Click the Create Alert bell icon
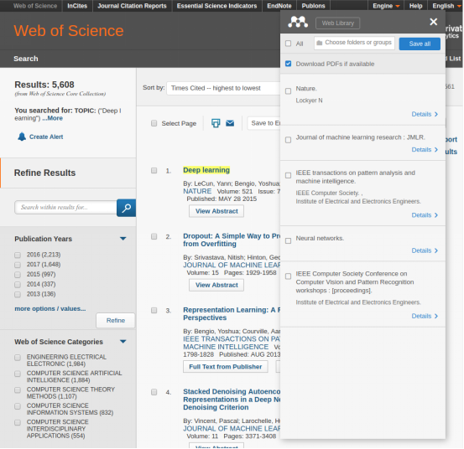This screenshot has height=449, width=464. point(22,137)
